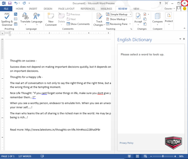This screenshot has width=188, height=159.
Task: Send feedback with the smiley icon
Action: [x=185, y=9]
